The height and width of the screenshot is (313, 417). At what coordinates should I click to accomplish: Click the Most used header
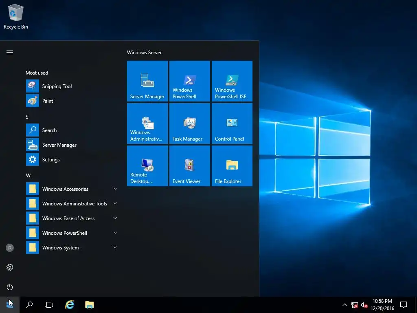point(37,73)
